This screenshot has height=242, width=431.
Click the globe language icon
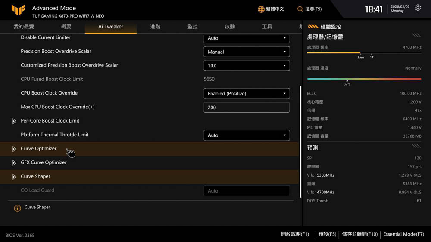pyautogui.click(x=261, y=9)
